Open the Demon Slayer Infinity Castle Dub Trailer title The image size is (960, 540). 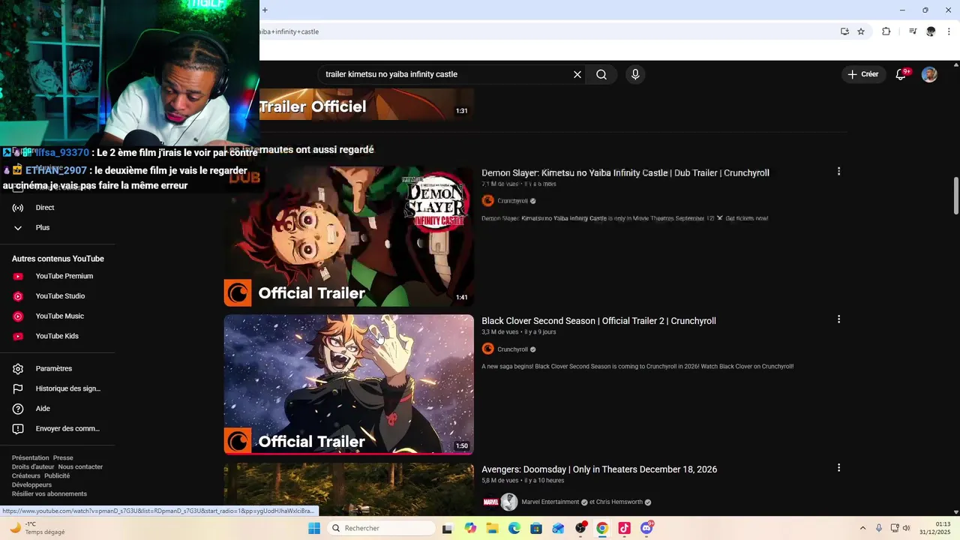[x=625, y=172]
